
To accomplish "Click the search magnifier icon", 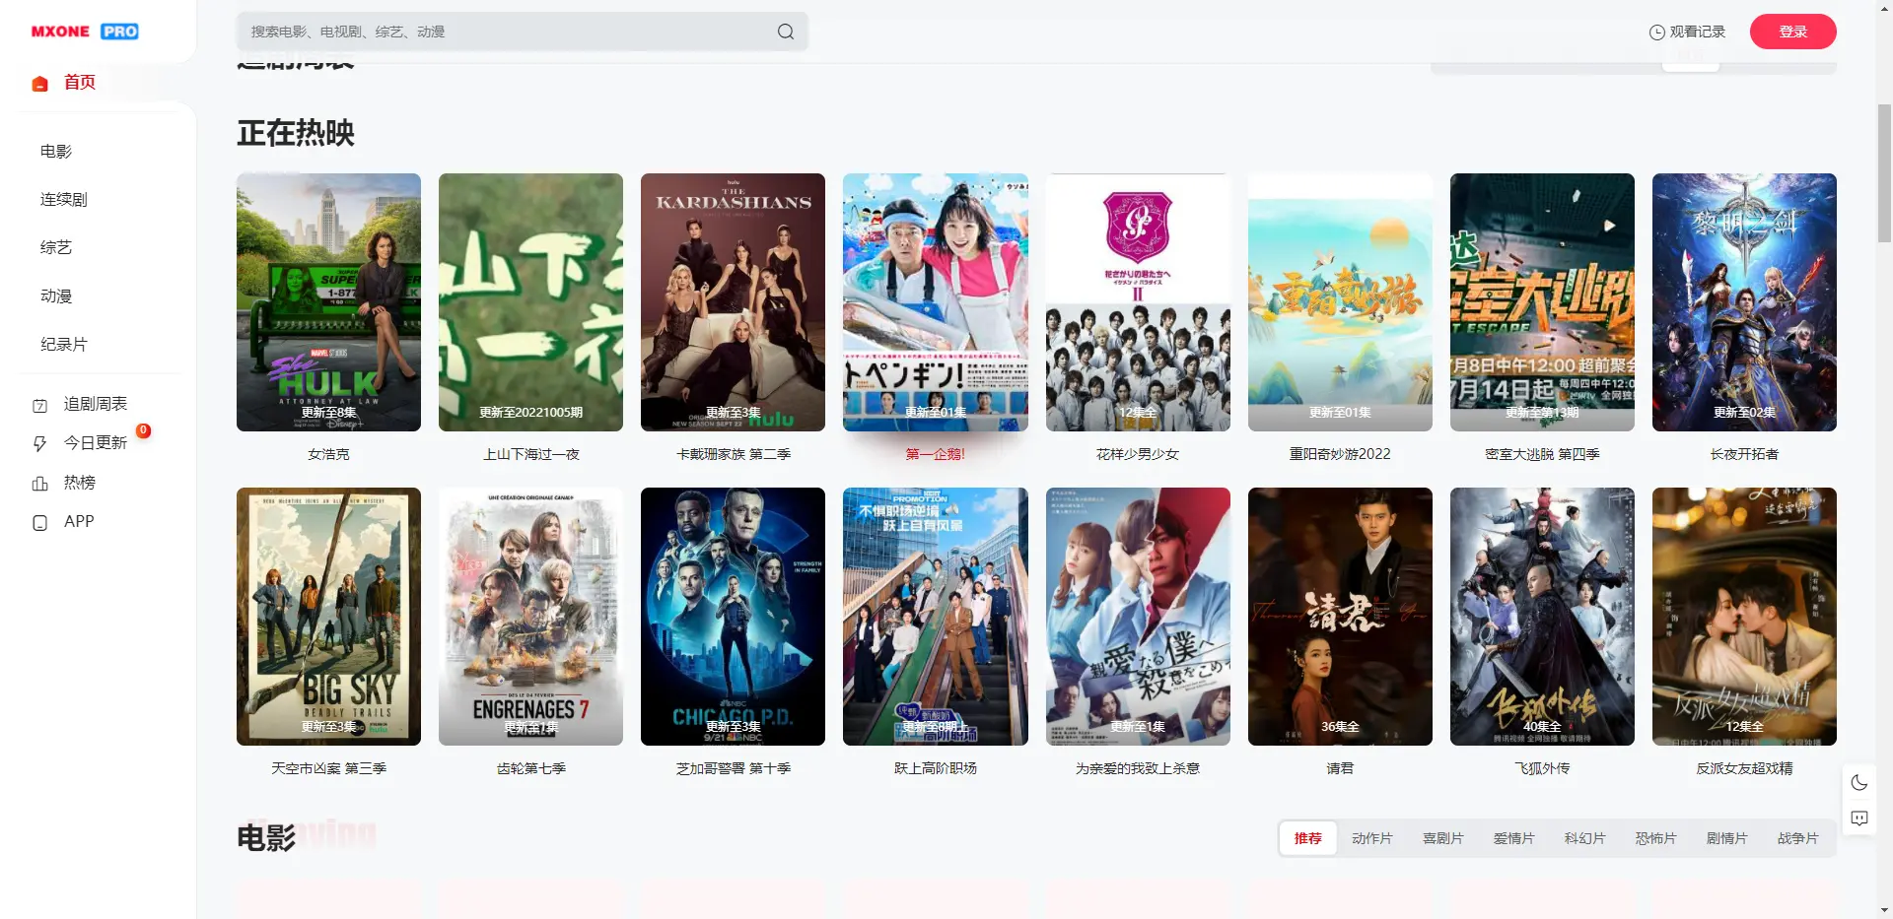I will (x=786, y=32).
